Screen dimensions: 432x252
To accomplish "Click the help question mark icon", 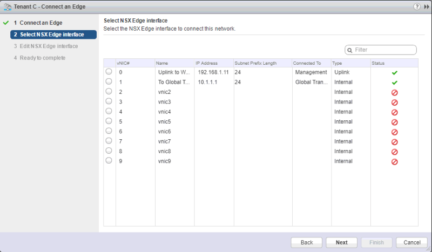I will [x=417, y=6].
